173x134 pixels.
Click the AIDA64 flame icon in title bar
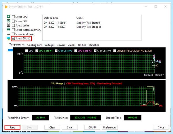[6, 7]
